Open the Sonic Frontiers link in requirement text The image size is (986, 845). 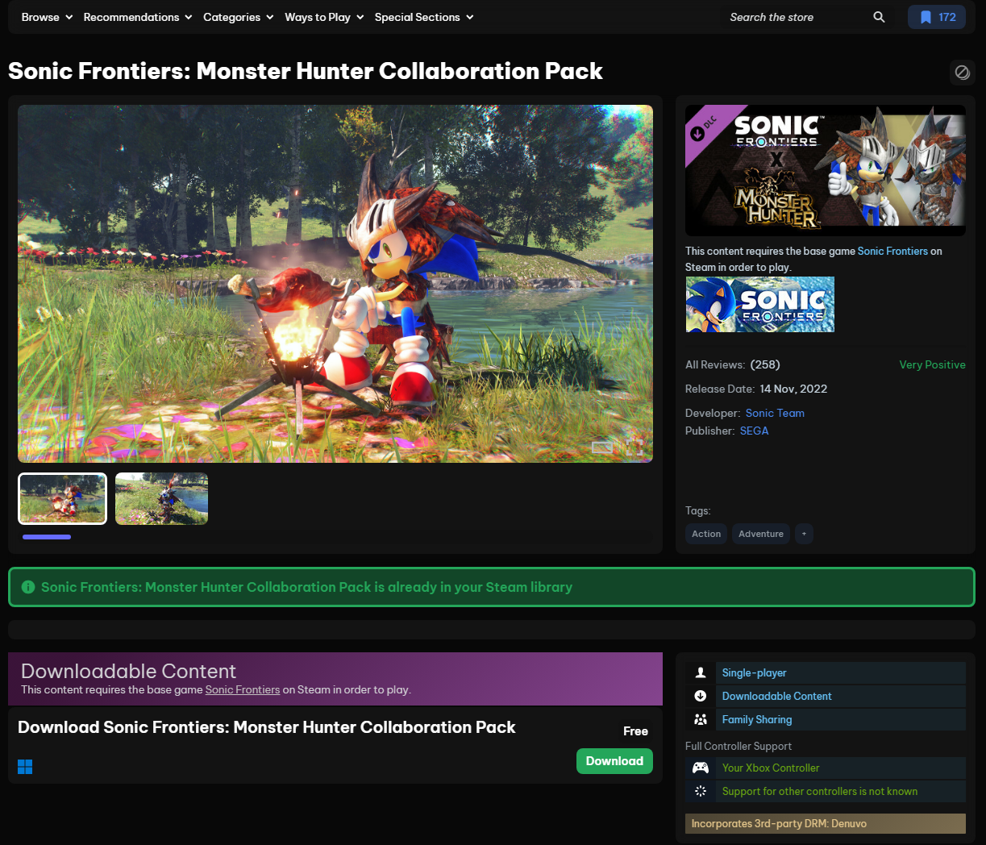pyautogui.click(x=892, y=251)
